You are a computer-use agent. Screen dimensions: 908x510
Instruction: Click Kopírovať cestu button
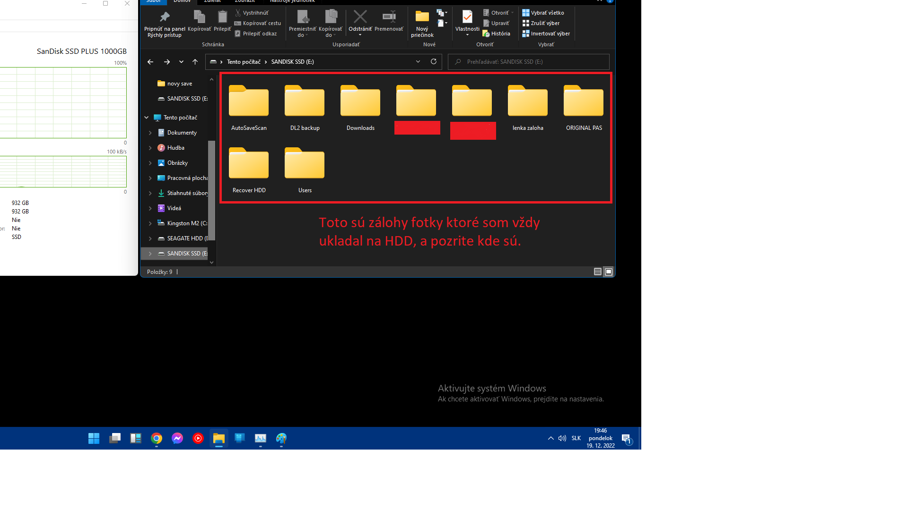click(258, 23)
